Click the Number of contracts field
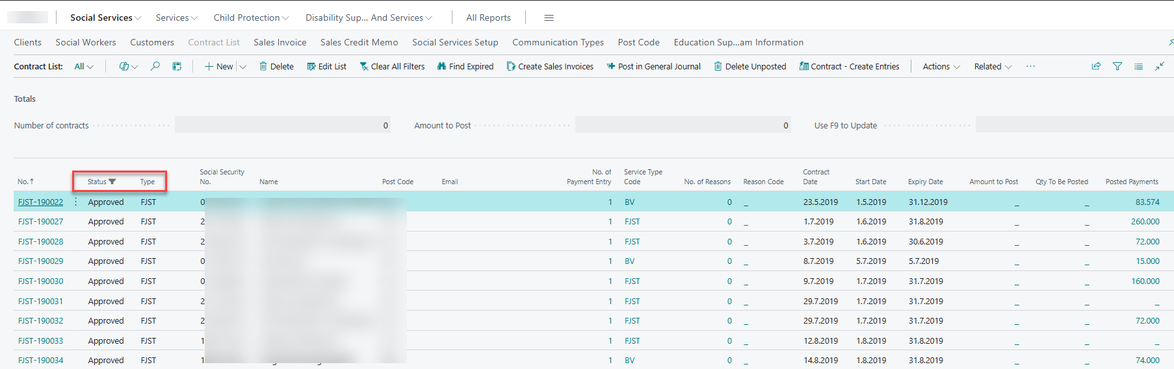 282,125
